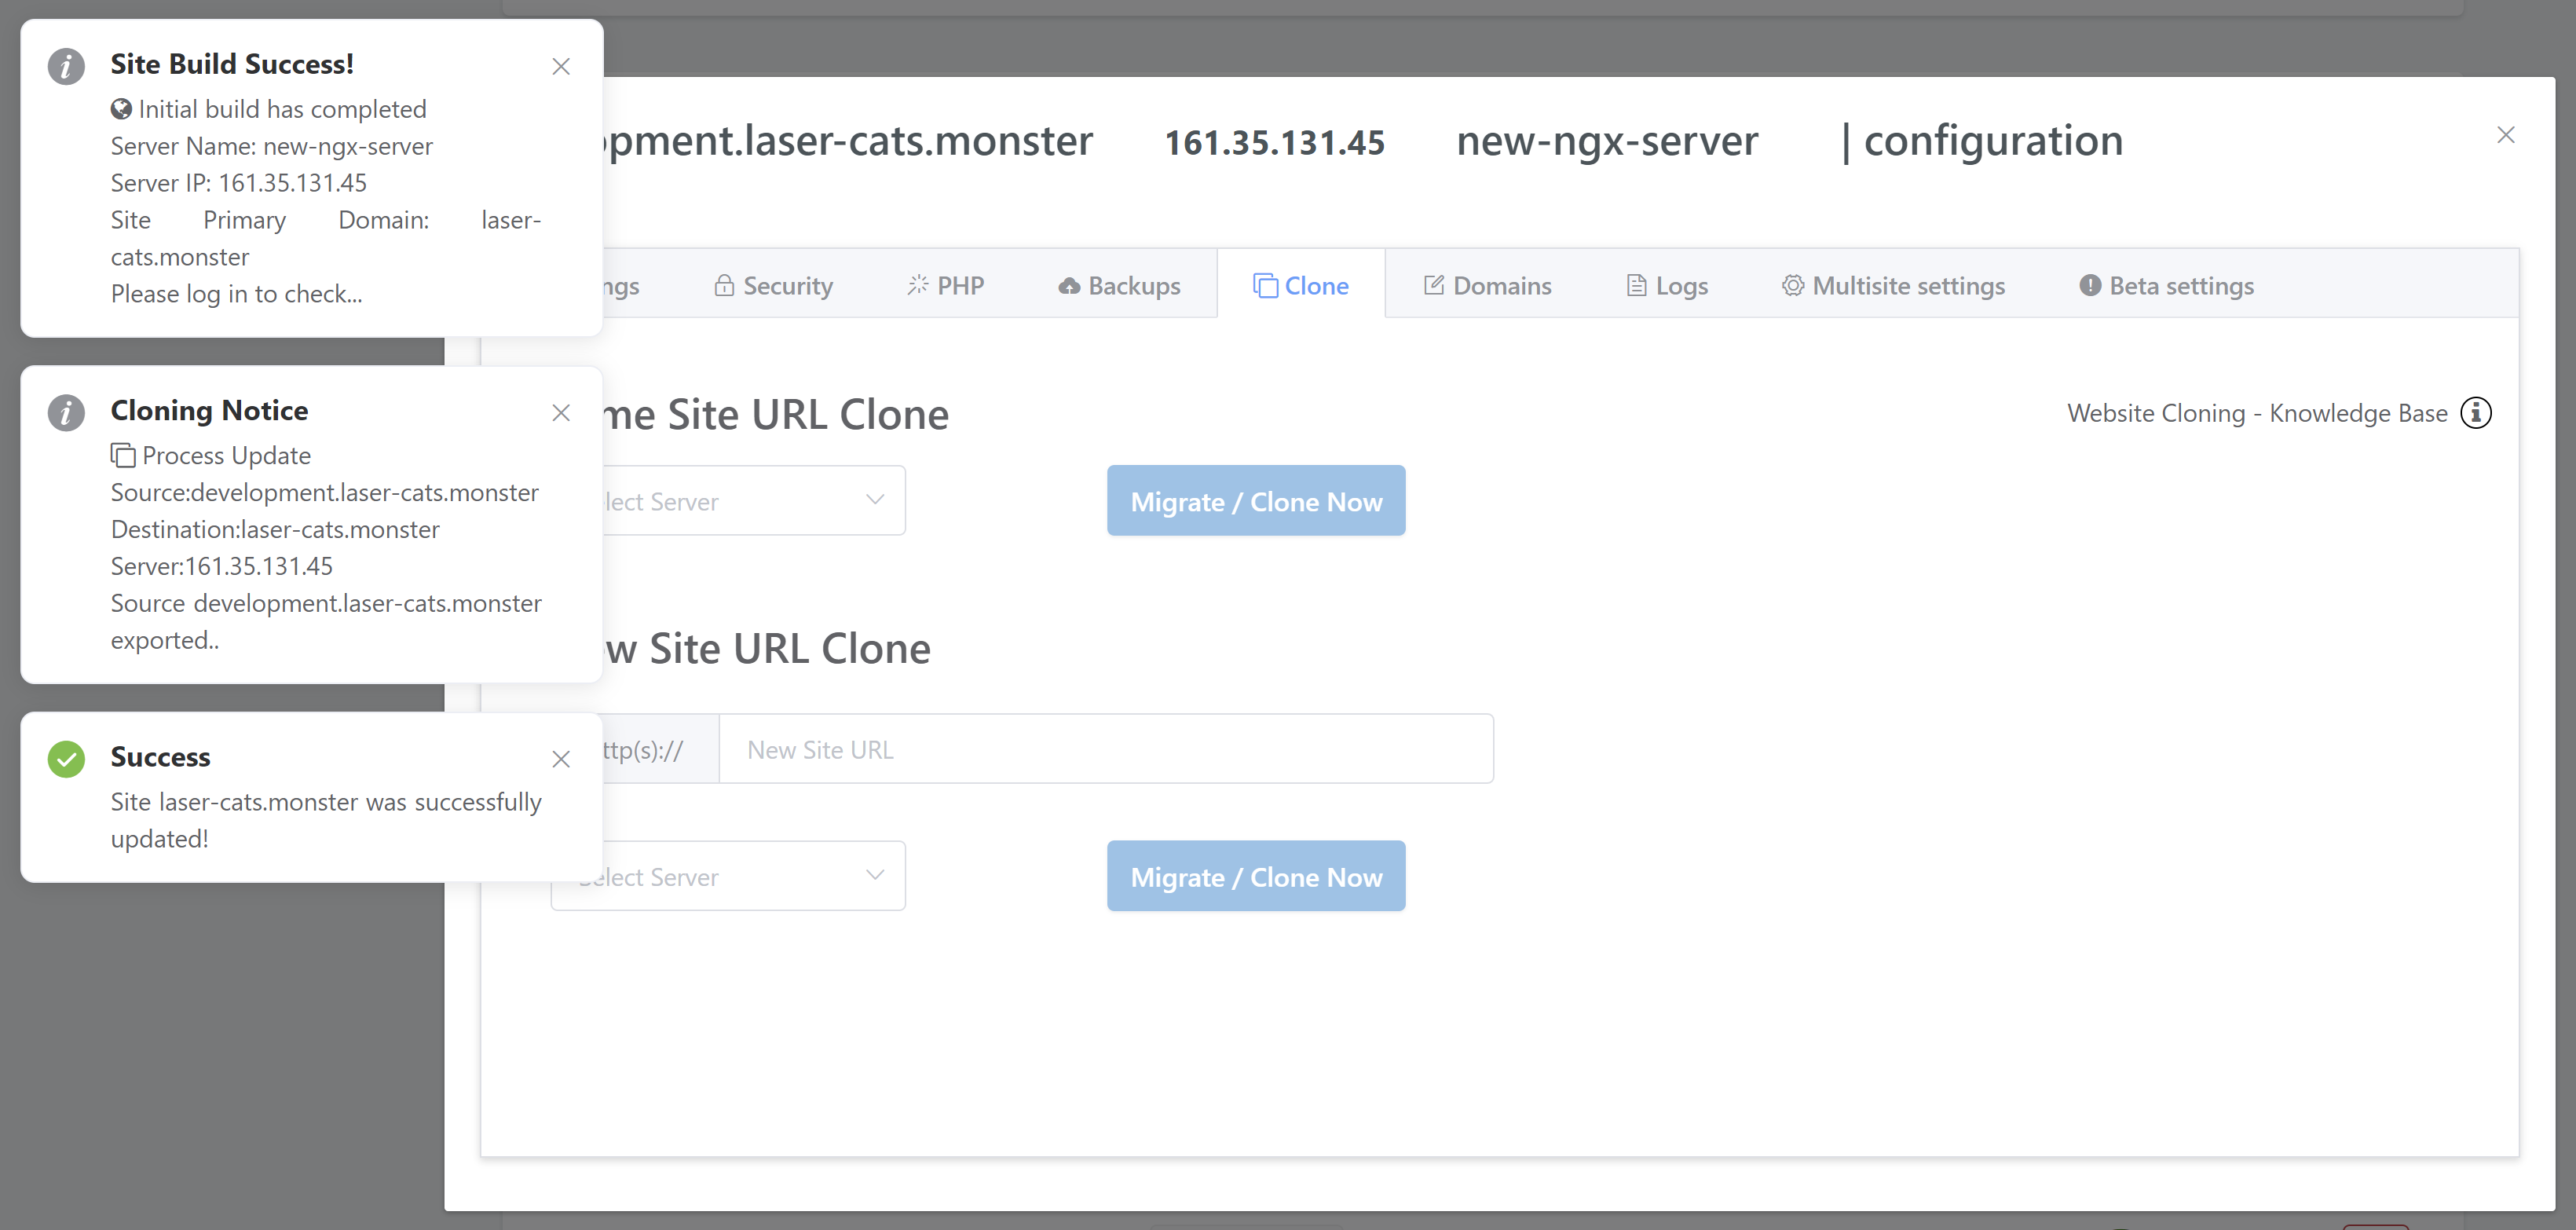Click the clone icon on Clone tab
This screenshot has width=2576, height=1230.
click(x=1265, y=286)
